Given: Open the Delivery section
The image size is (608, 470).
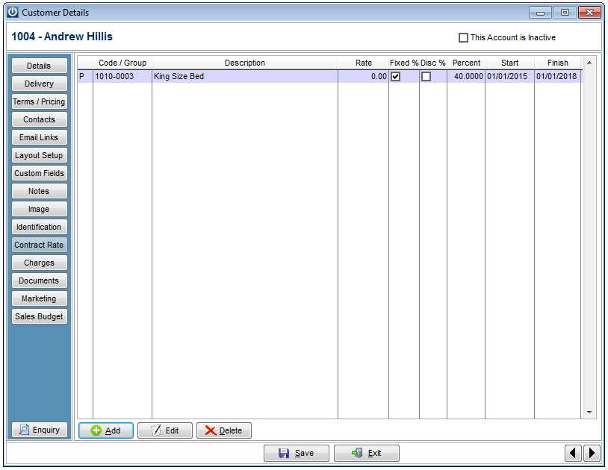Looking at the screenshot, I should point(39,84).
